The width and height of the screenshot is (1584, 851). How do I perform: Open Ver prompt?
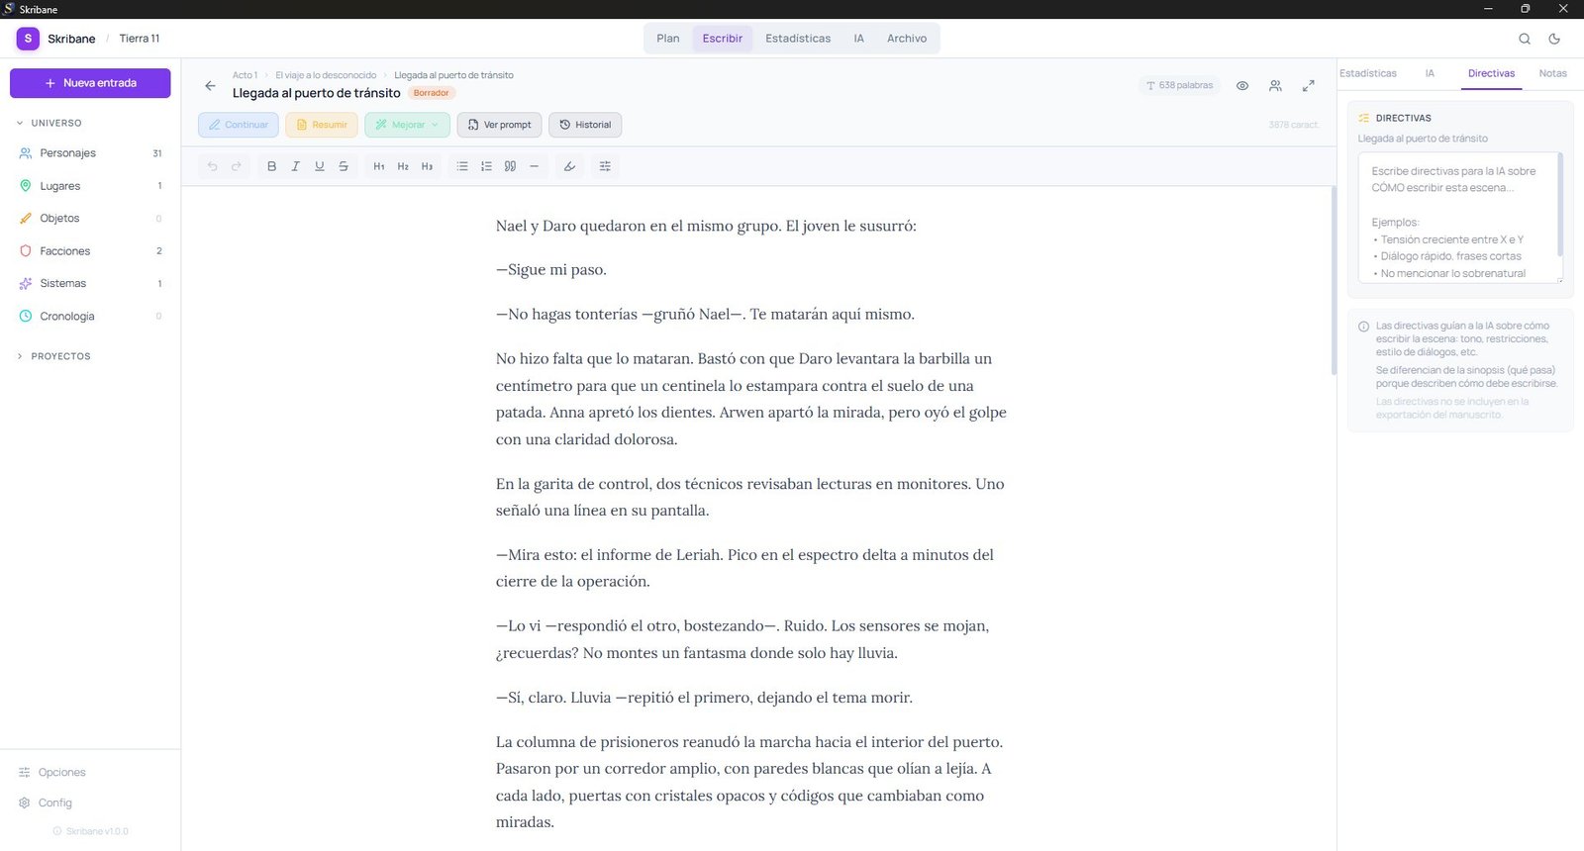(499, 125)
